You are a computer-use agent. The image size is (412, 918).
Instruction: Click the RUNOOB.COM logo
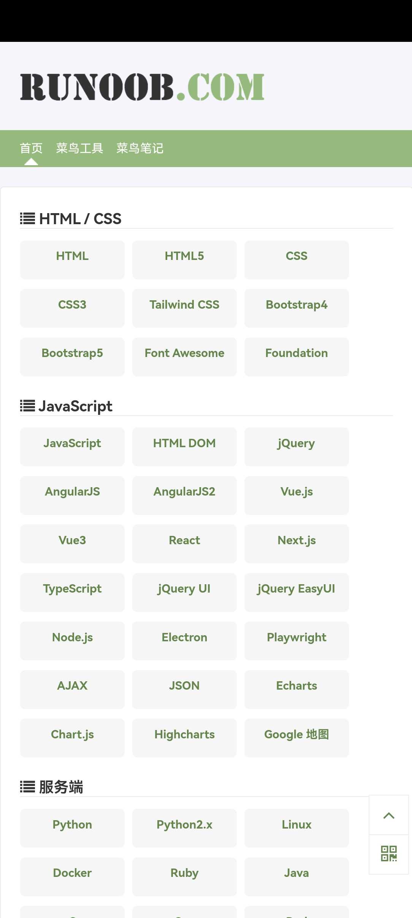point(142,87)
